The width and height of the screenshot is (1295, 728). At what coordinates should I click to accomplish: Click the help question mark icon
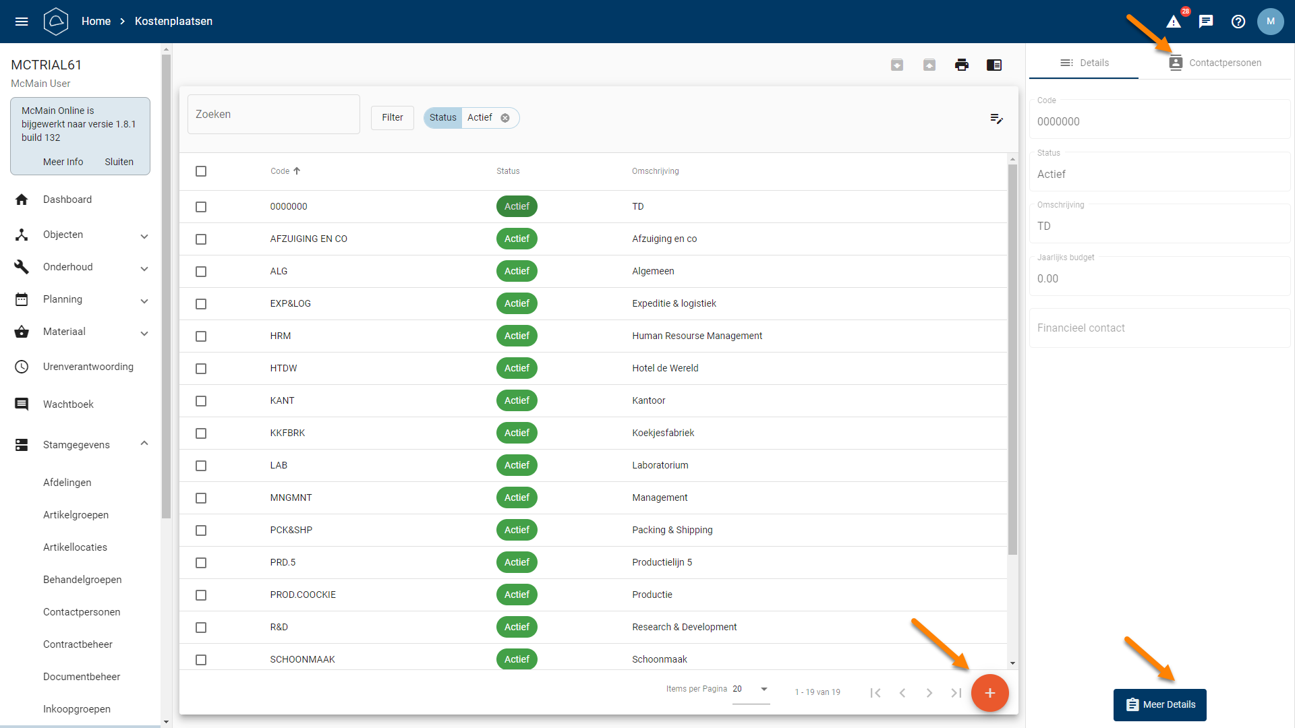click(1238, 22)
